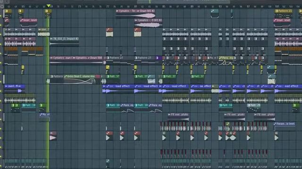Select the Pattern clip at bar 69
Viewport: 302px width, 169px height.
pyautogui.click(x=57, y=79)
